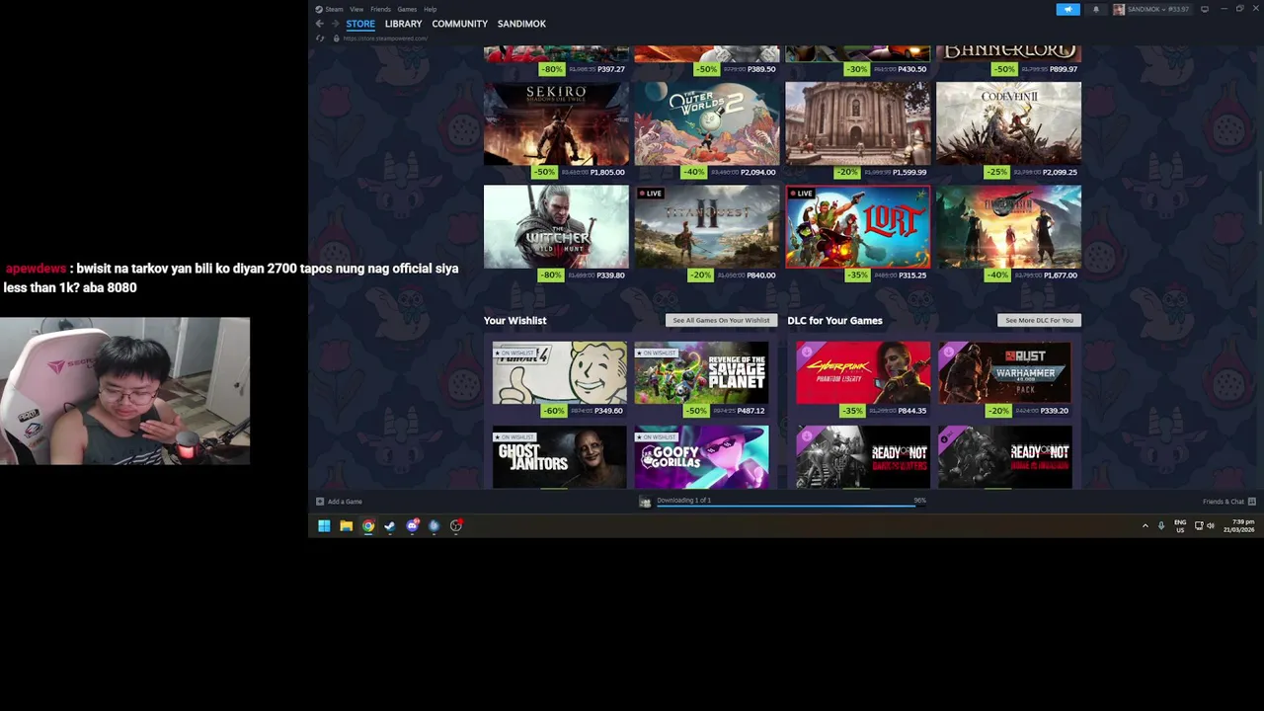Go forward with the Steam forward arrow

[x=335, y=24]
